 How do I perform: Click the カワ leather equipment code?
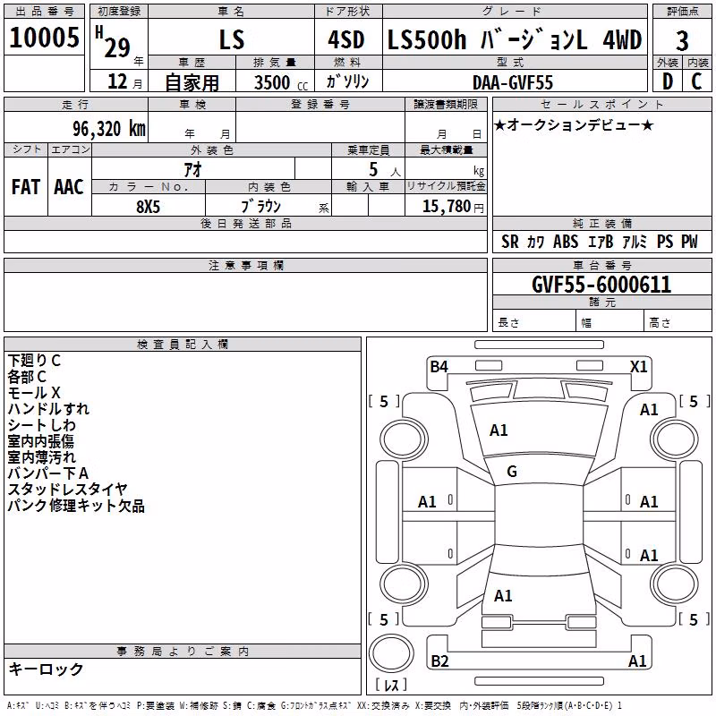coord(535,242)
